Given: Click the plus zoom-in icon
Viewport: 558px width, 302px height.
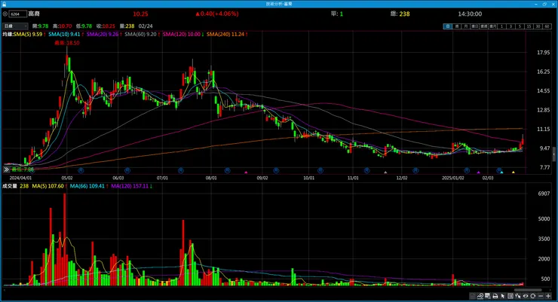Looking at the screenshot, I should (x=548, y=296).
